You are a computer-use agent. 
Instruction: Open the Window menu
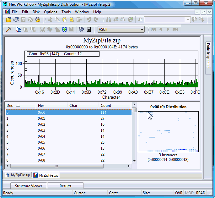point(82,12)
